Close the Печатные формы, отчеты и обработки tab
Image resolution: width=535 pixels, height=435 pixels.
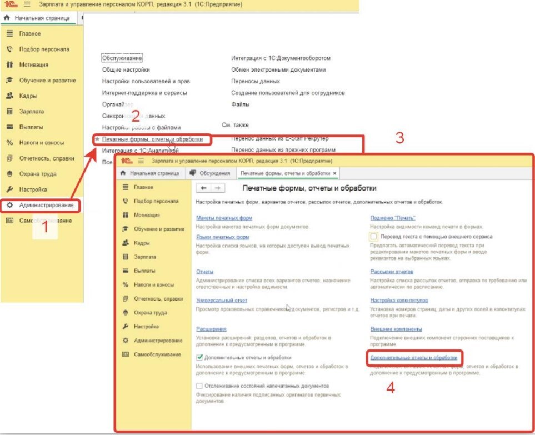[x=334, y=174]
